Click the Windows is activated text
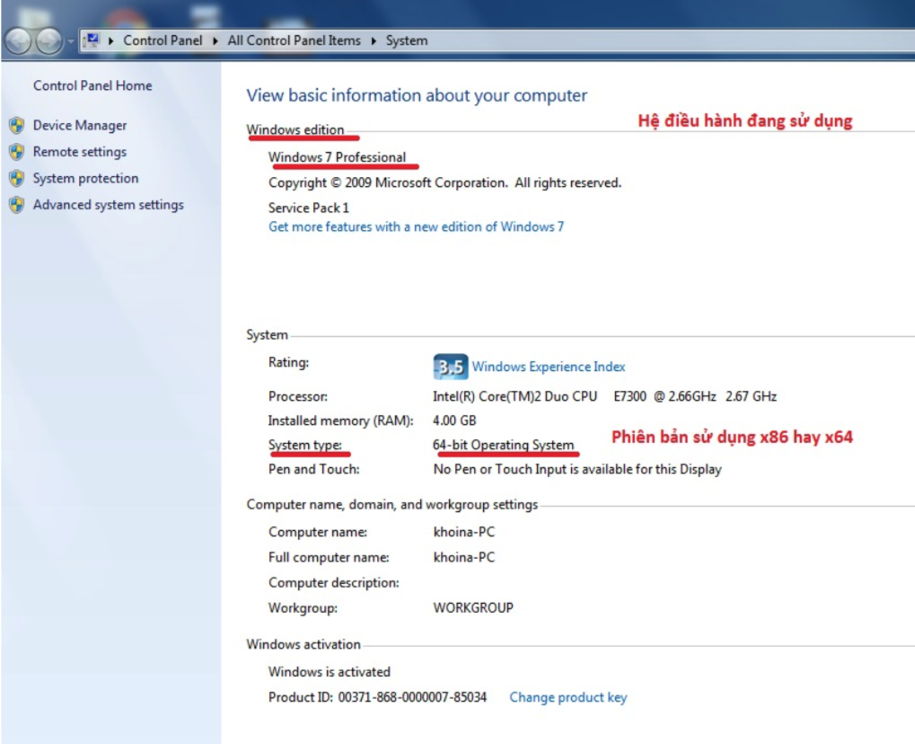The height and width of the screenshot is (744, 915). [330, 672]
